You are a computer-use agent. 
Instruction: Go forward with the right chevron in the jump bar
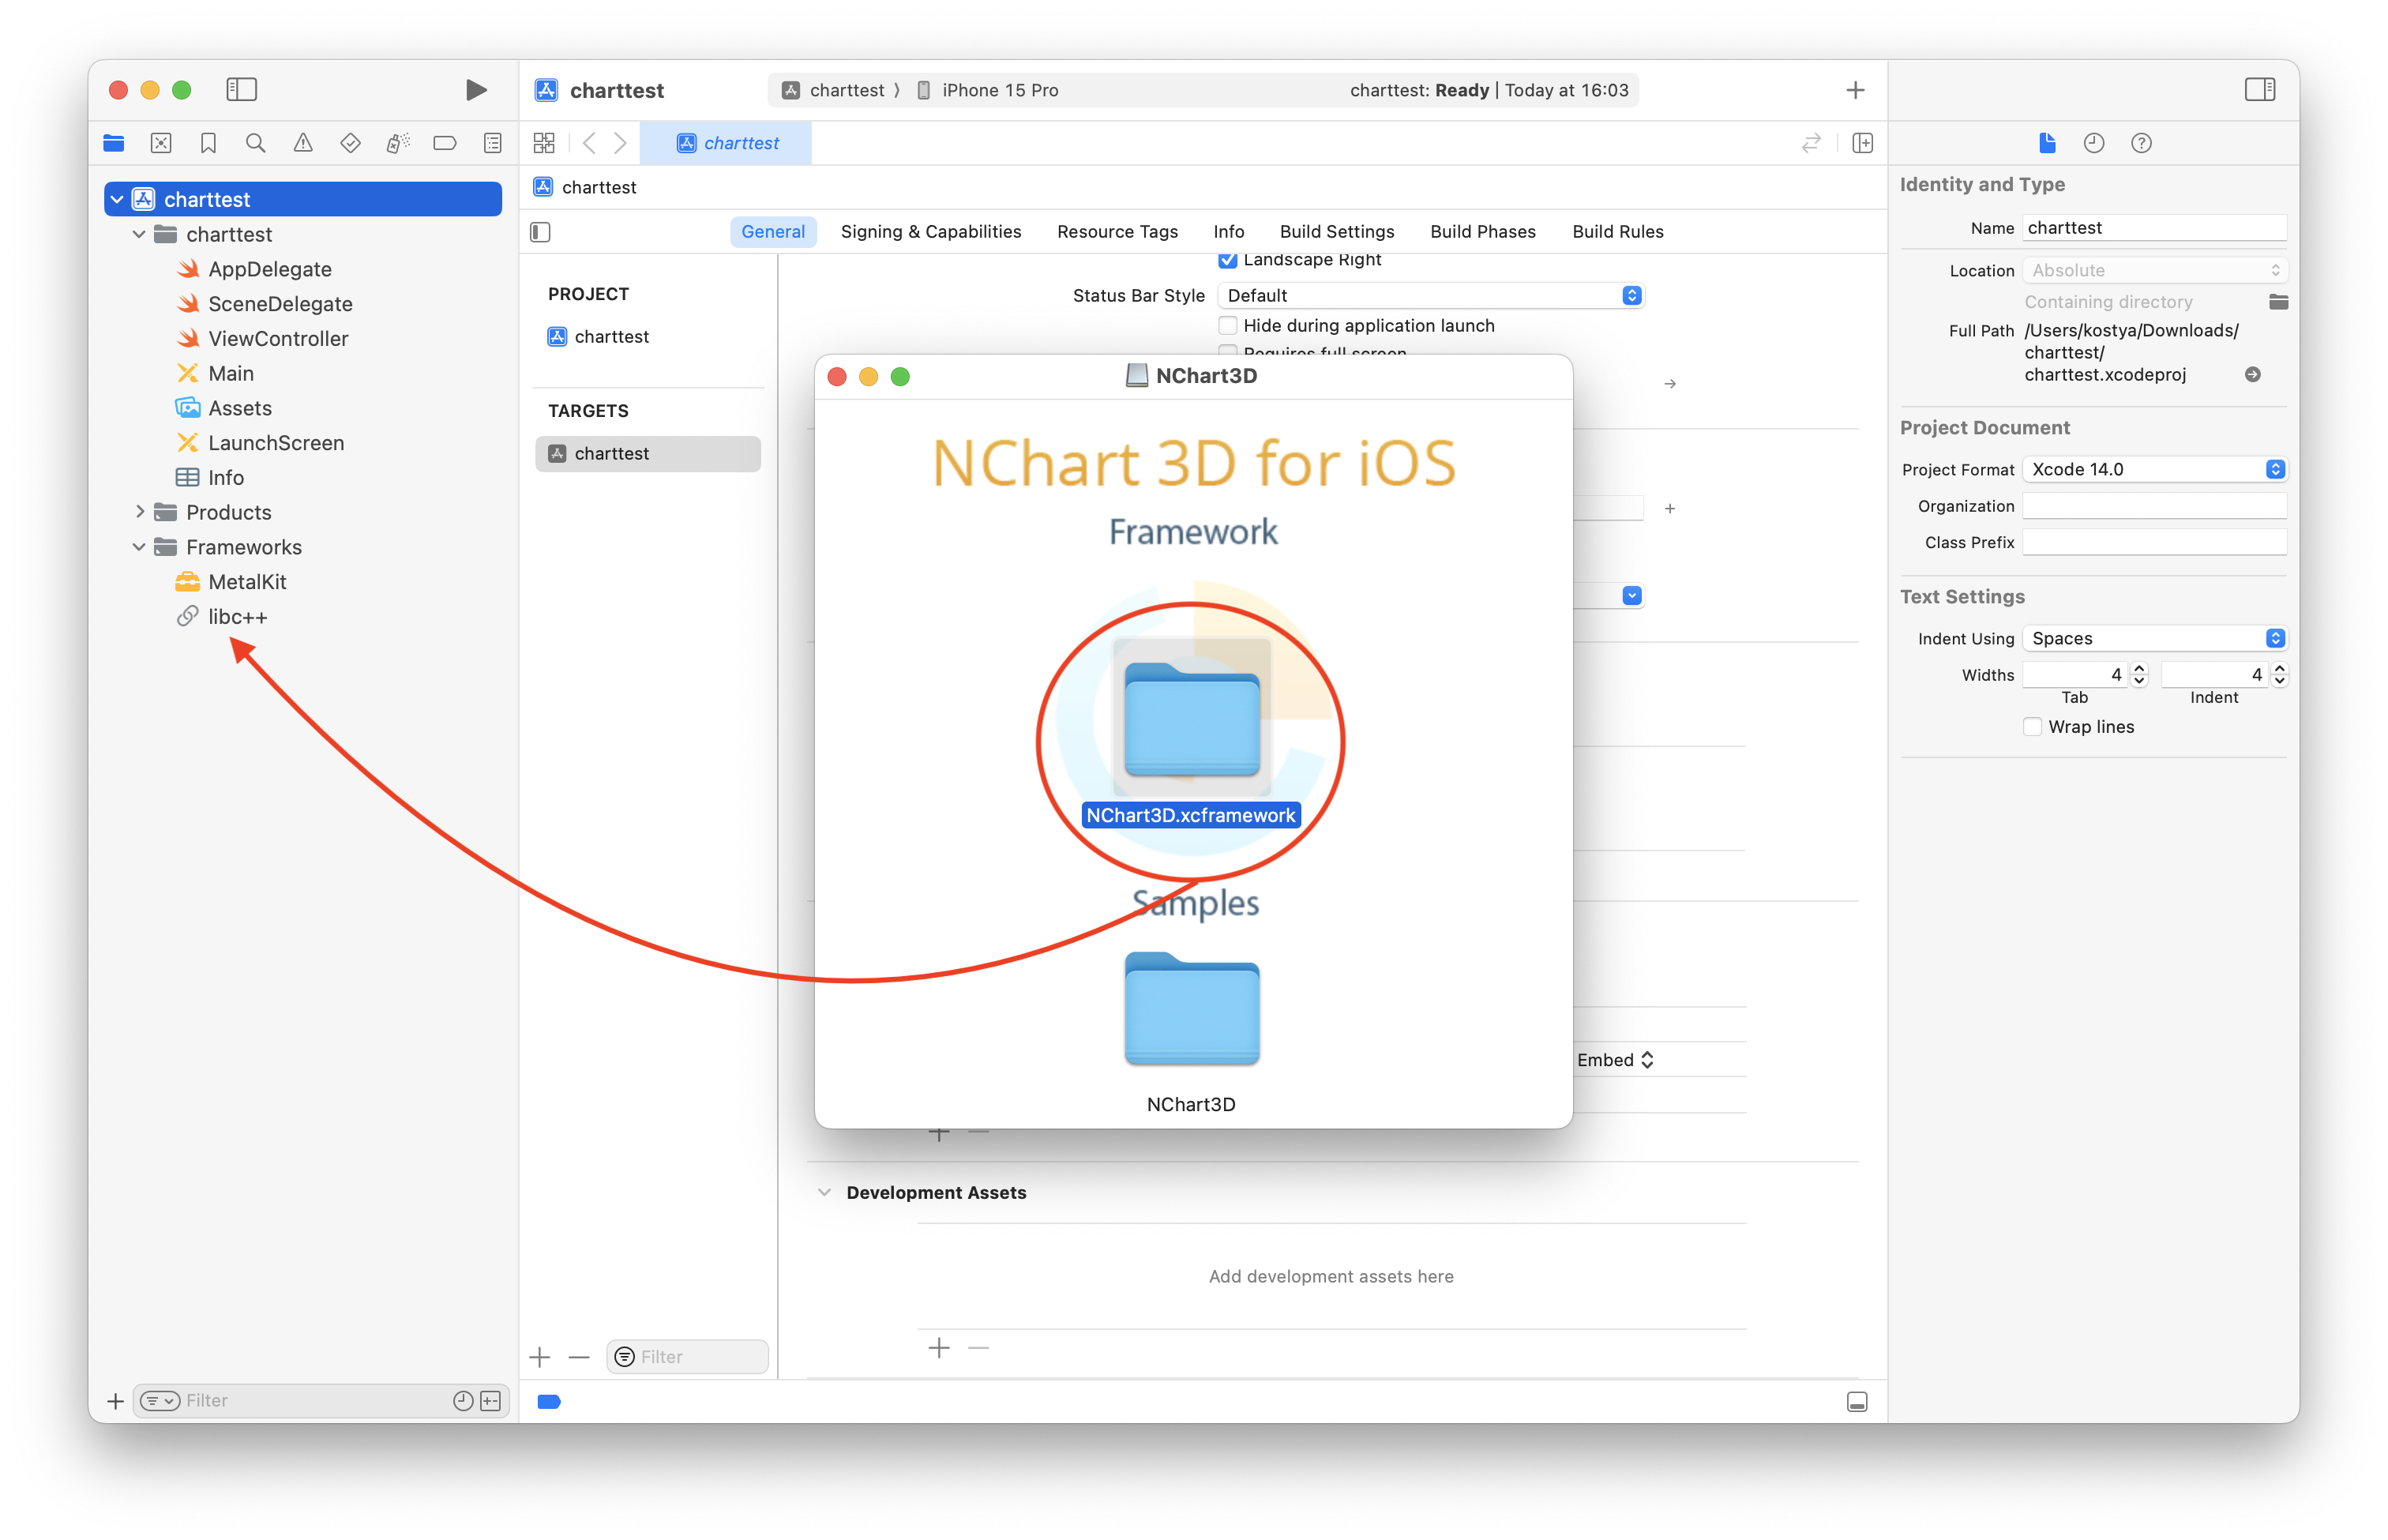click(x=621, y=143)
